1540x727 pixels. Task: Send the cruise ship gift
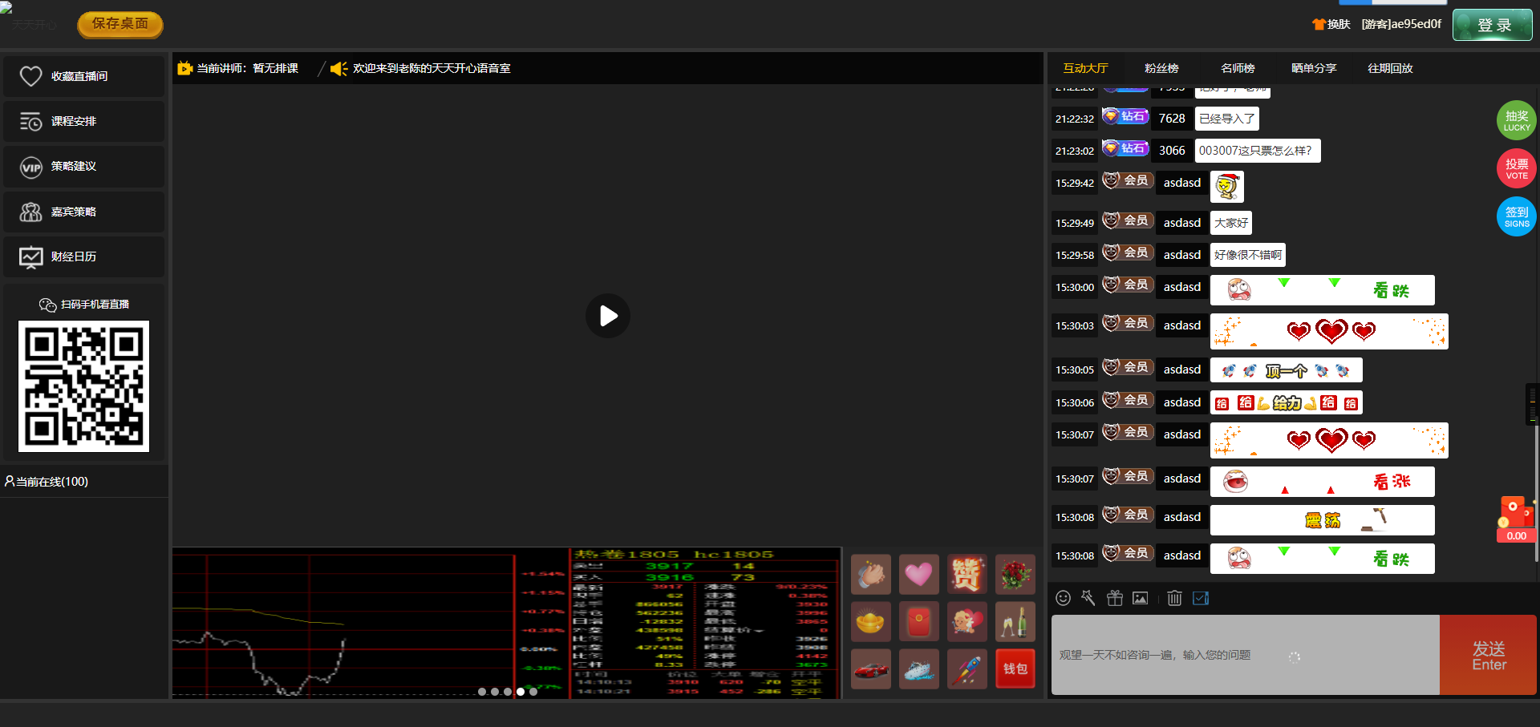pyautogui.click(x=918, y=668)
